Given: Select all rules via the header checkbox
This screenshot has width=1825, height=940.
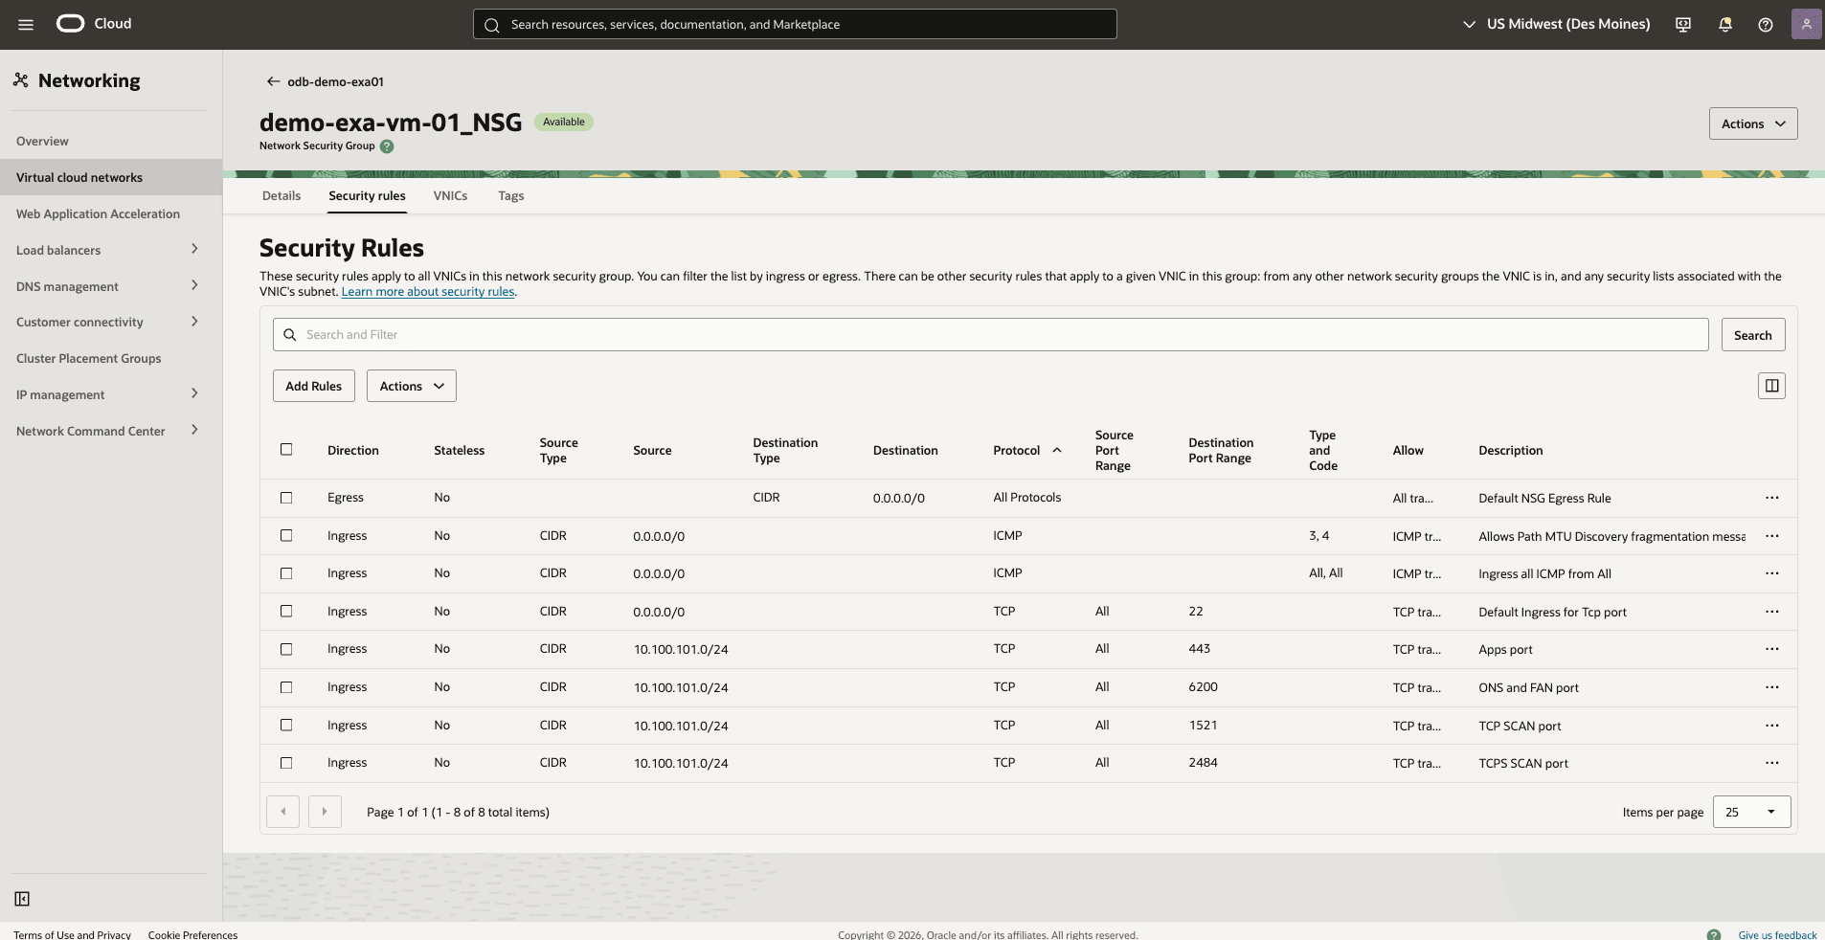Looking at the screenshot, I should [x=287, y=448].
